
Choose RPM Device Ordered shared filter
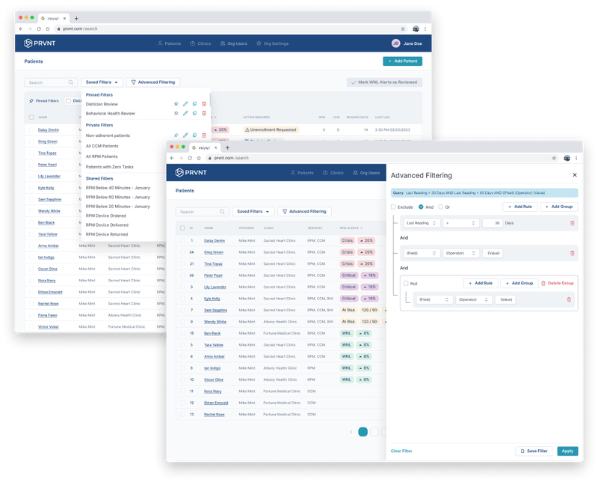point(105,216)
